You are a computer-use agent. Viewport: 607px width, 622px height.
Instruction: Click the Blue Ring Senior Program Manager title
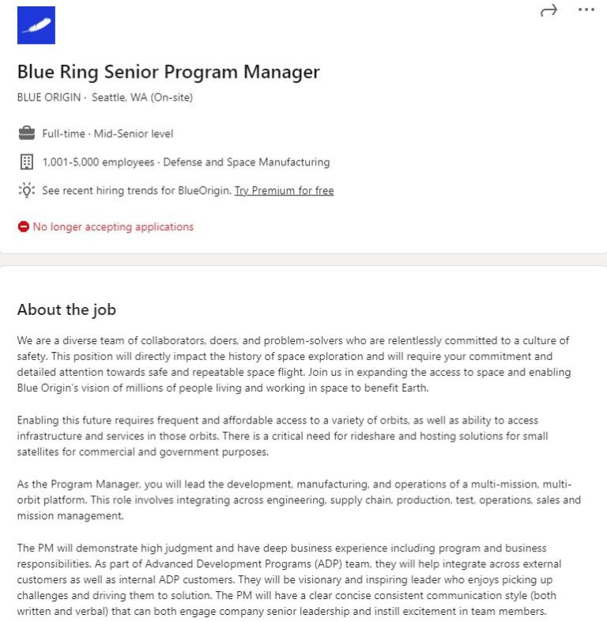(x=168, y=72)
